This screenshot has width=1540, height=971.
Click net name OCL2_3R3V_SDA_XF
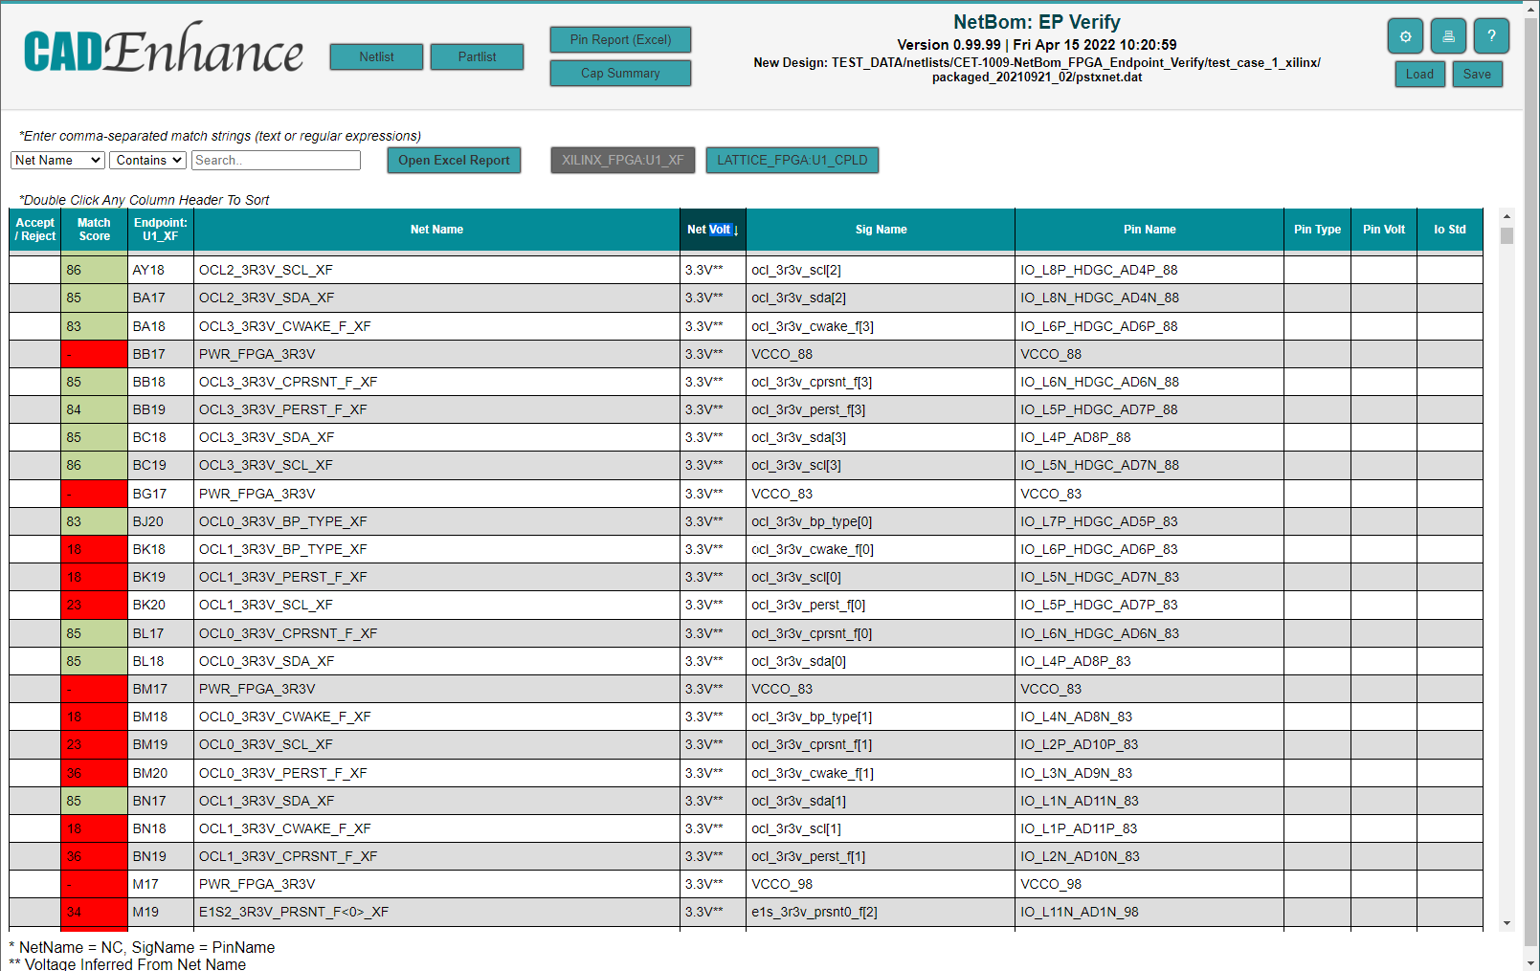tap(267, 298)
